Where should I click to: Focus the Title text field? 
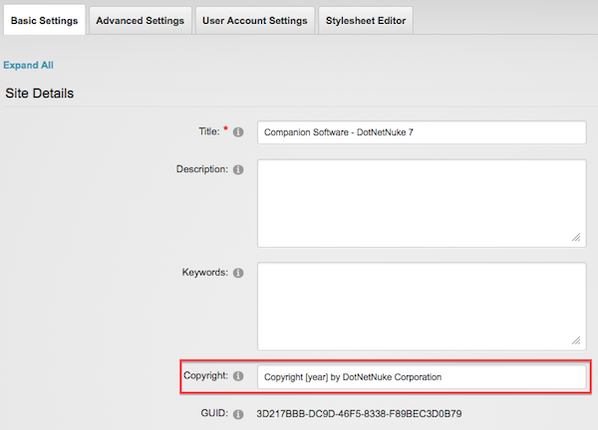click(421, 132)
